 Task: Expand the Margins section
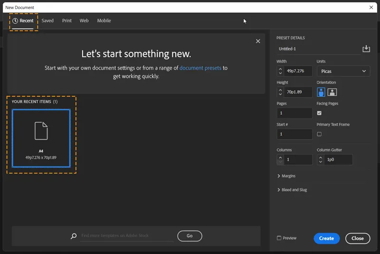(x=286, y=176)
